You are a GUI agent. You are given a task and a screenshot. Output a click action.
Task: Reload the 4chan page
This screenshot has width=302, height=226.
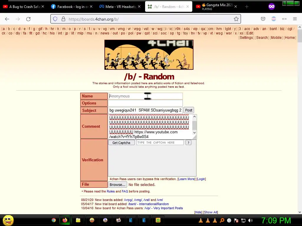tap(28, 19)
